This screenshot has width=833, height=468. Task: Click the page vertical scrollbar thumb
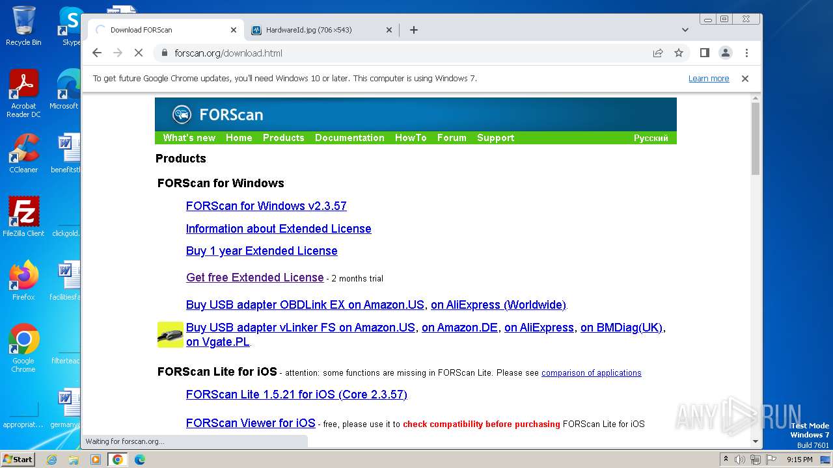[x=756, y=138]
